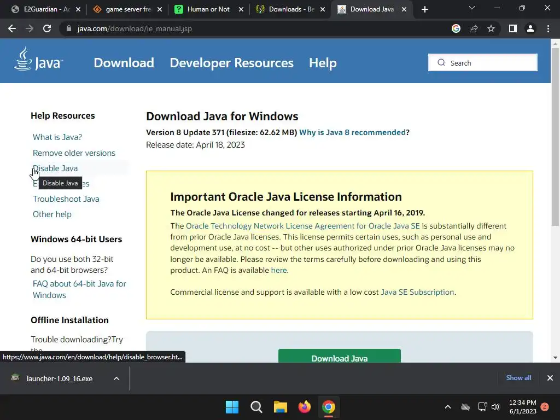Click the browser back arrow
The image size is (560, 420).
[12, 28]
